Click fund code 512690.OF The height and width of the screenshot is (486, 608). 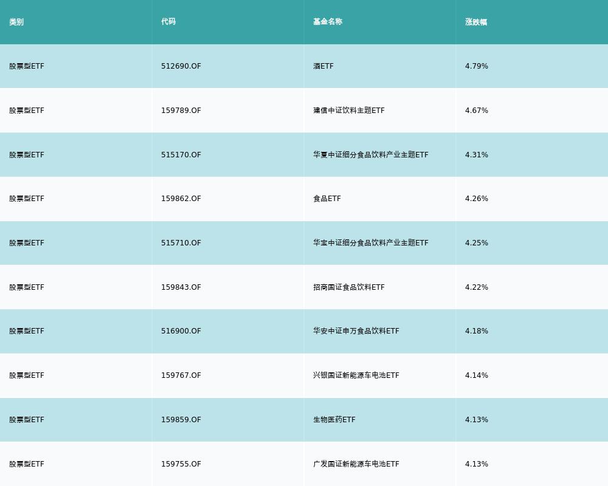click(x=181, y=66)
